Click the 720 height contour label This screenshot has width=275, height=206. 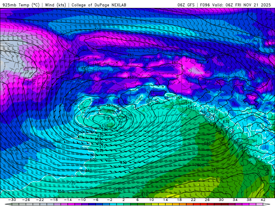coord(72,183)
